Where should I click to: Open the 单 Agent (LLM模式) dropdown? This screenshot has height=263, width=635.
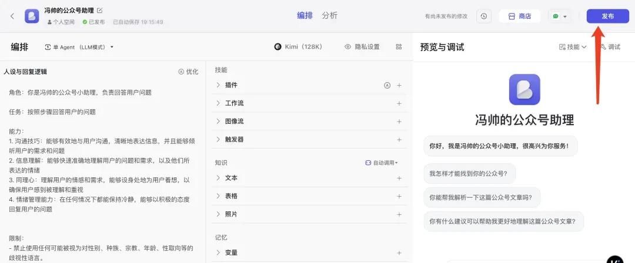pyautogui.click(x=79, y=47)
